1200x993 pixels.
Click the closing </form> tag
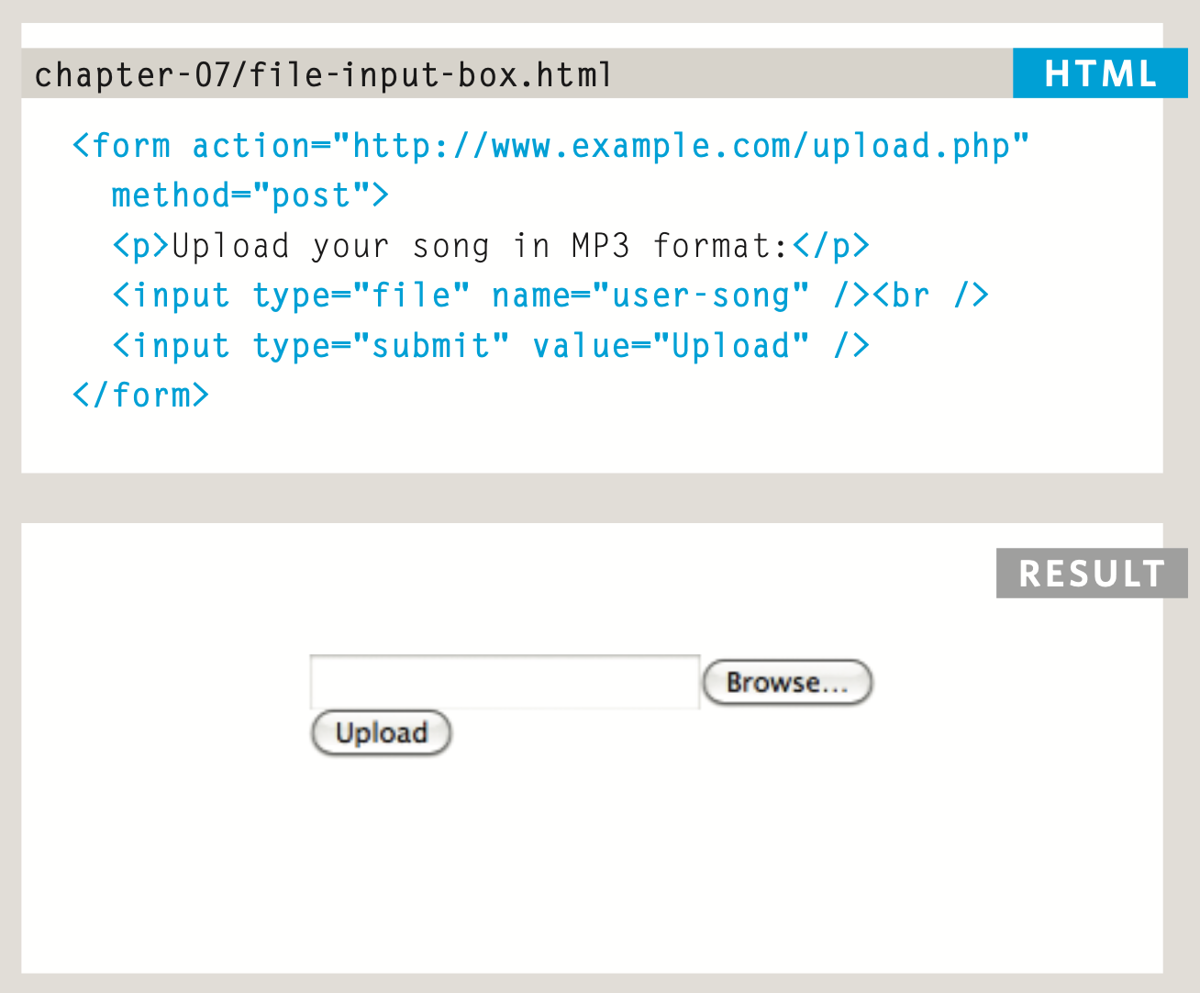tap(140, 396)
